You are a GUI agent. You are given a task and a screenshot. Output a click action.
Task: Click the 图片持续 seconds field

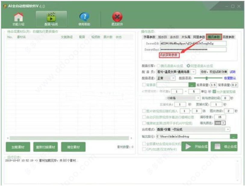[229, 111]
